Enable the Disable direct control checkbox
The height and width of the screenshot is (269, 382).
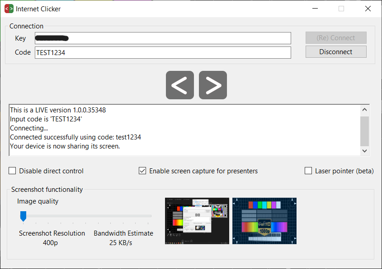pos(13,171)
